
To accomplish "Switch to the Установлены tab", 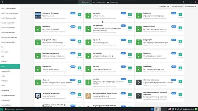I will (x=99, y=2).
